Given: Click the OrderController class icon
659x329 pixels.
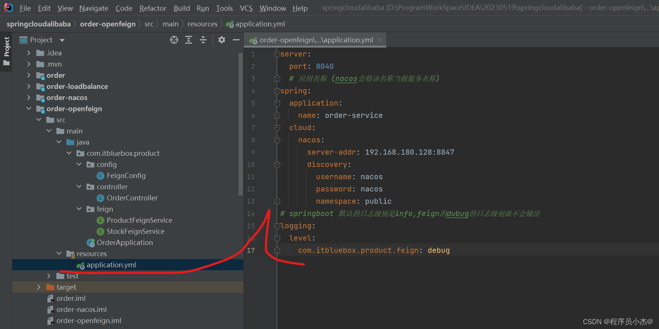Looking at the screenshot, I should tap(100, 198).
